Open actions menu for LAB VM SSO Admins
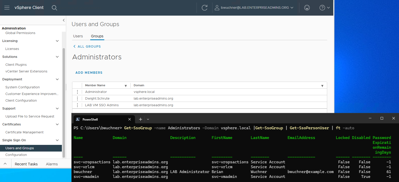The height and width of the screenshot is (182, 399). click(x=77, y=105)
